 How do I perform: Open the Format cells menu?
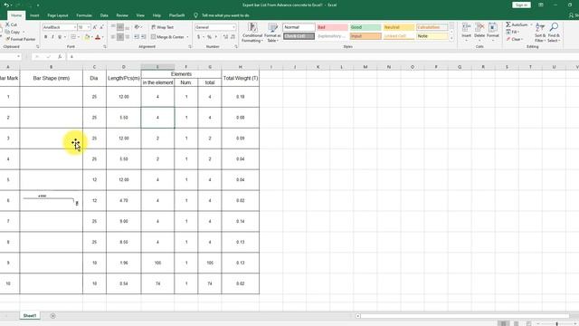pos(492,32)
